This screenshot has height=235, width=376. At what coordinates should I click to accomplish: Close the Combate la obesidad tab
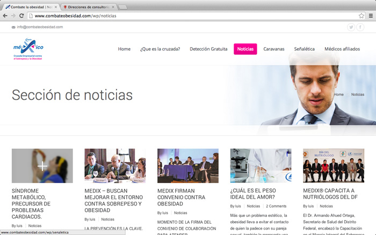click(56, 7)
